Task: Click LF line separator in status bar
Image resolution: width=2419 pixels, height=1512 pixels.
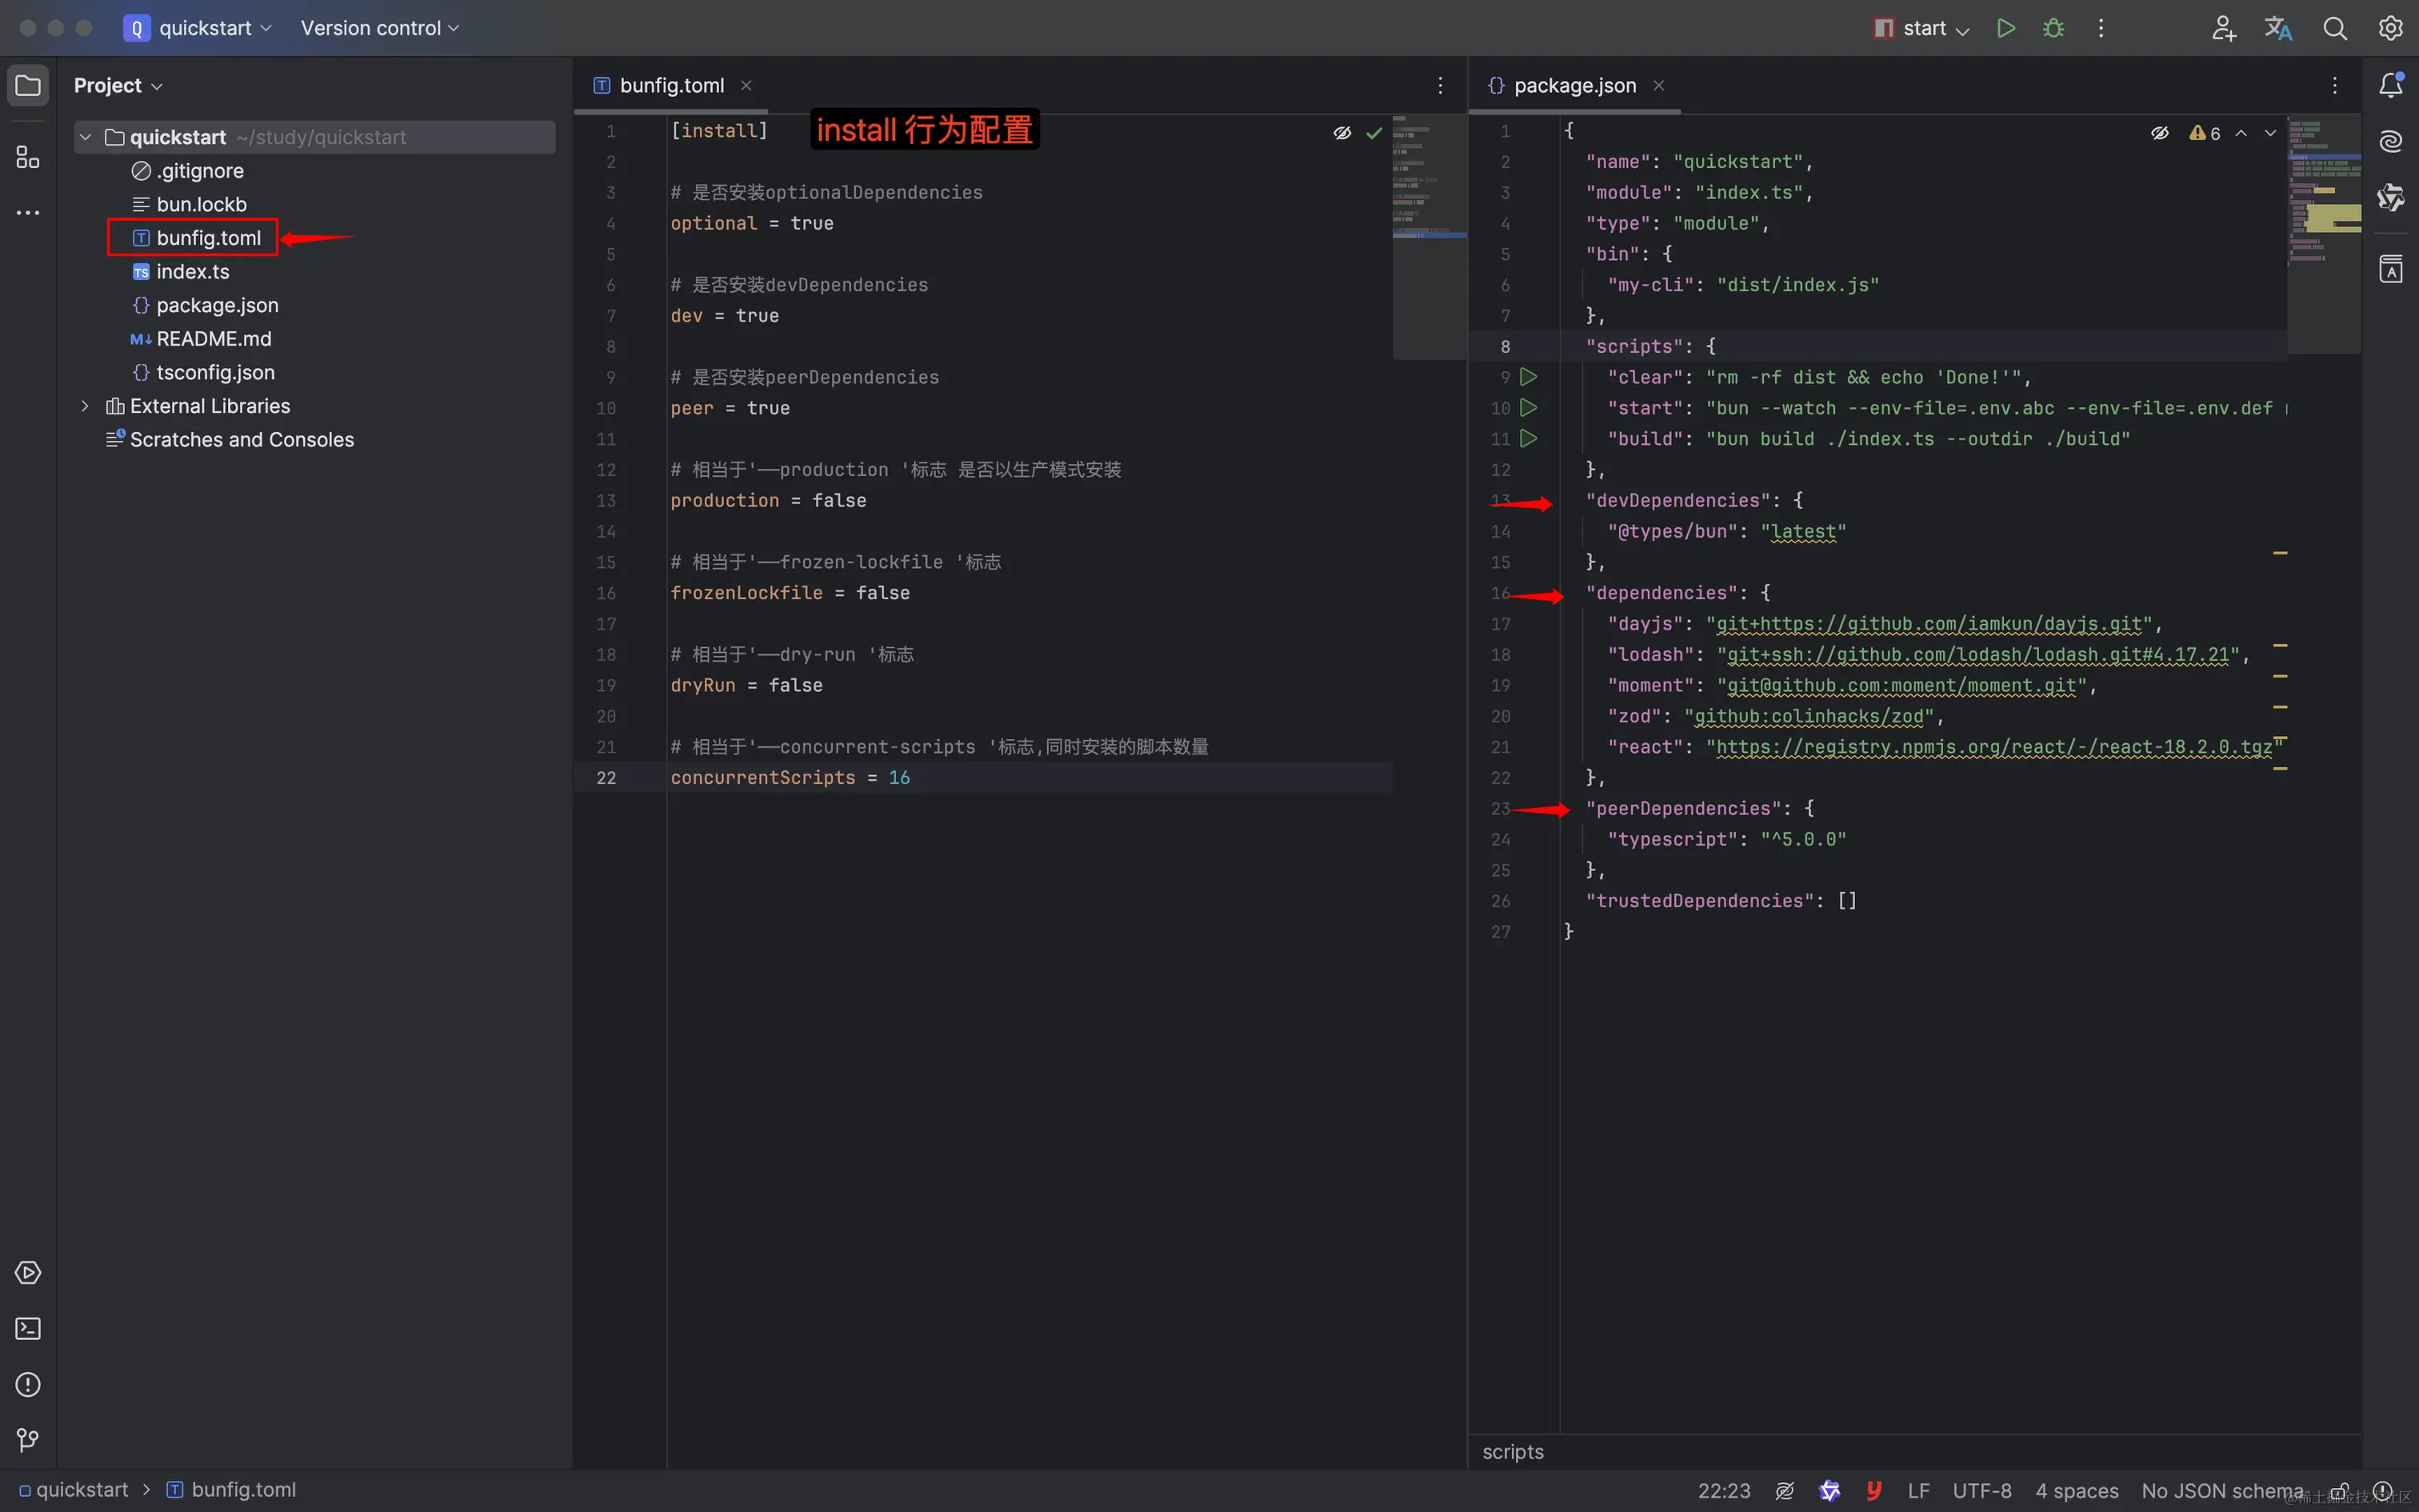Action: point(1918,1490)
